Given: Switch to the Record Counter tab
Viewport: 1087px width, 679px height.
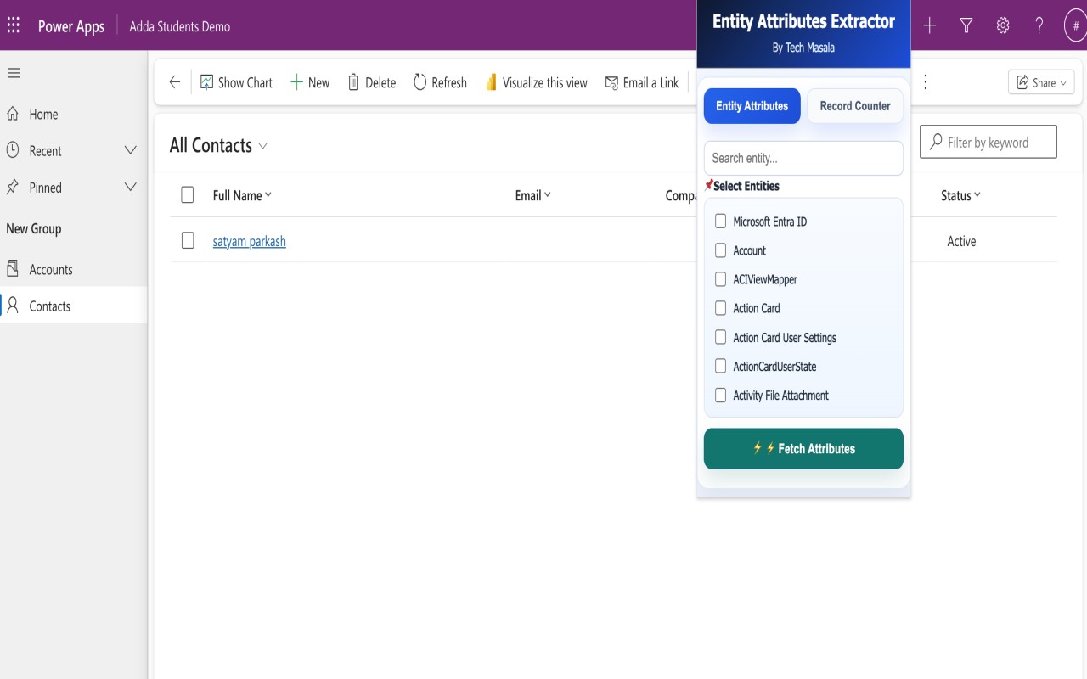Looking at the screenshot, I should click(x=855, y=106).
